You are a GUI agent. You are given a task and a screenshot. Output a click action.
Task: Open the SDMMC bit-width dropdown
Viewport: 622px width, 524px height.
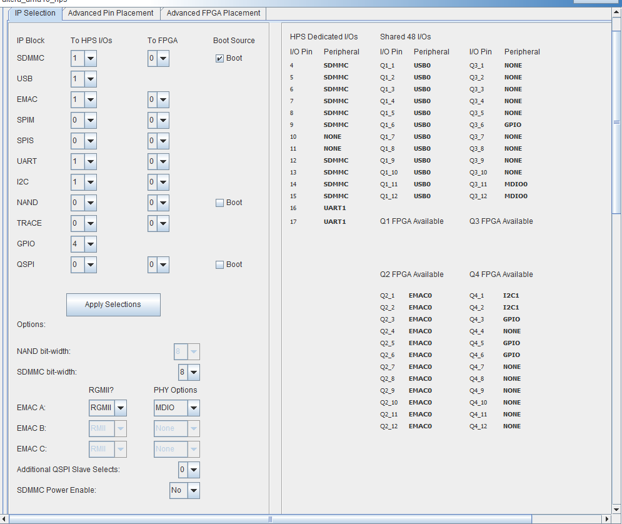(x=194, y=373)
